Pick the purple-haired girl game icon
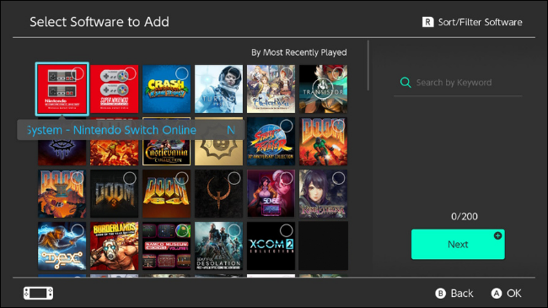Image resolution: width=548 pixels, height=308 pixels. click(x=323, y=193)
